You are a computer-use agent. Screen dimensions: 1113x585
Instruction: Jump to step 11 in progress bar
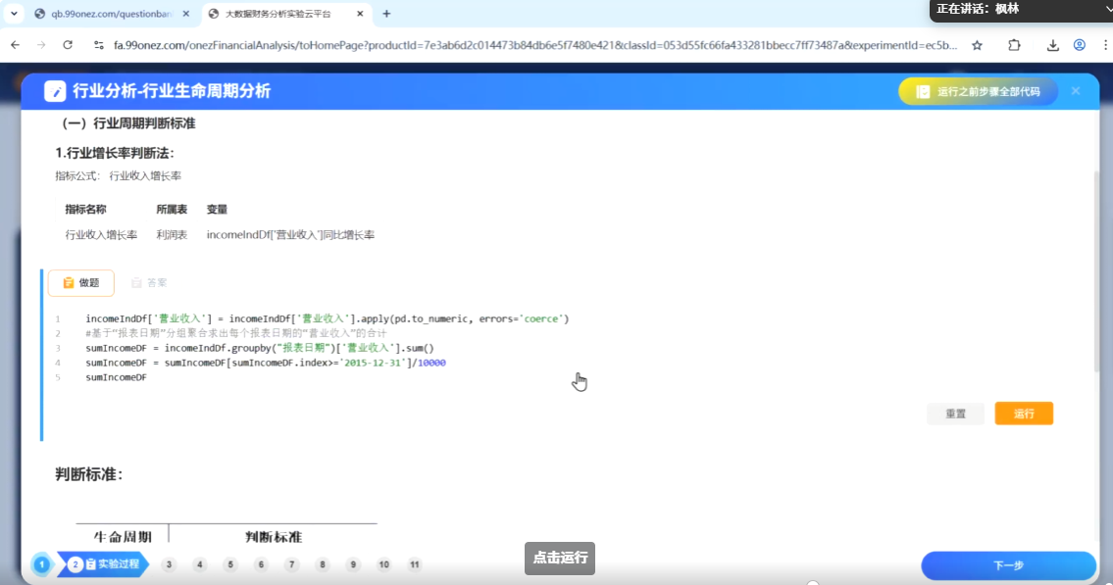[x=415, y=564]
